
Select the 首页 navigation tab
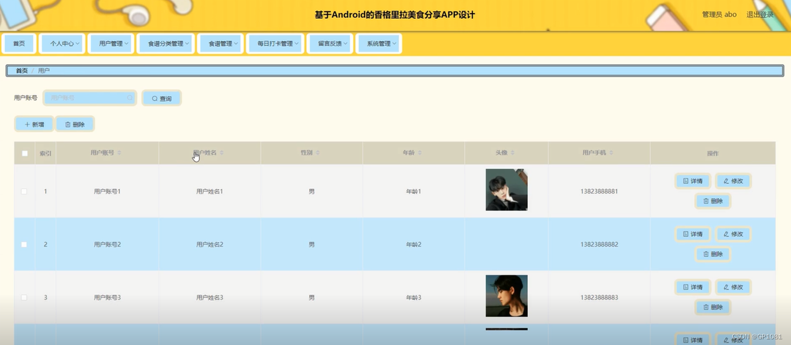click(x=19, y=43)
